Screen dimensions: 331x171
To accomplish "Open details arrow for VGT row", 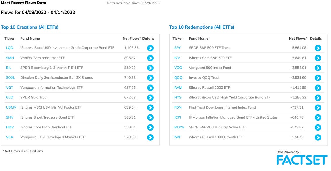I will (x=150, y=88).
